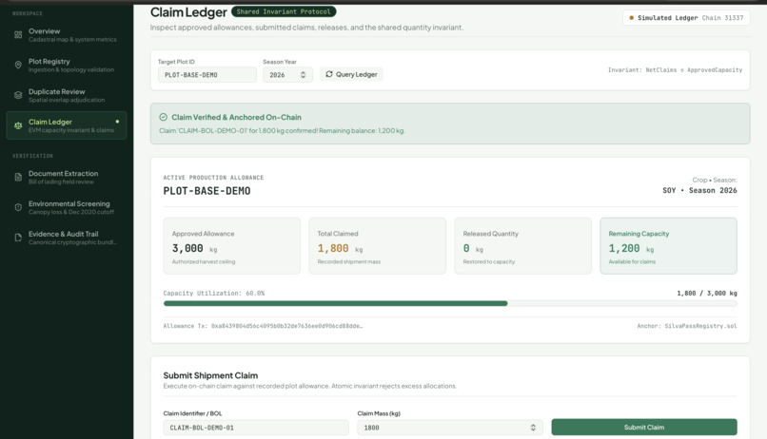Go to Plot Registry section

point(67,65)
